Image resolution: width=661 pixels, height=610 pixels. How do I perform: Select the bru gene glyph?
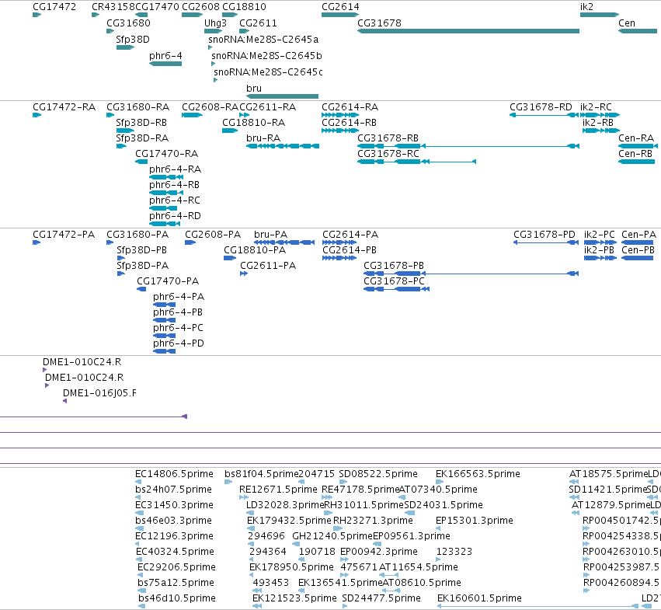[282, 96]
